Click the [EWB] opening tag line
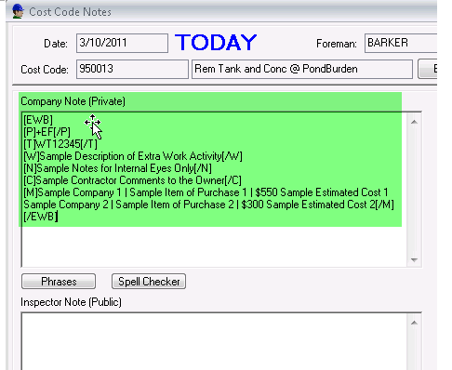Image resolution: width=452 pixels, height=370 pixels. (38, 120)
